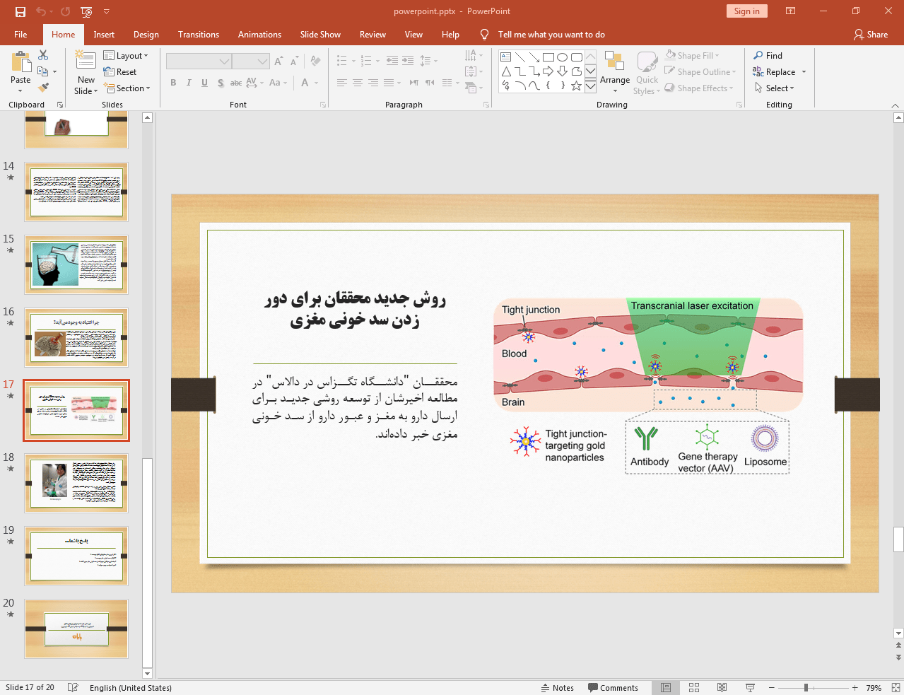Screen dimensions: 904x695
Task: Select the star shape in gallery
Action: [577, 86]
